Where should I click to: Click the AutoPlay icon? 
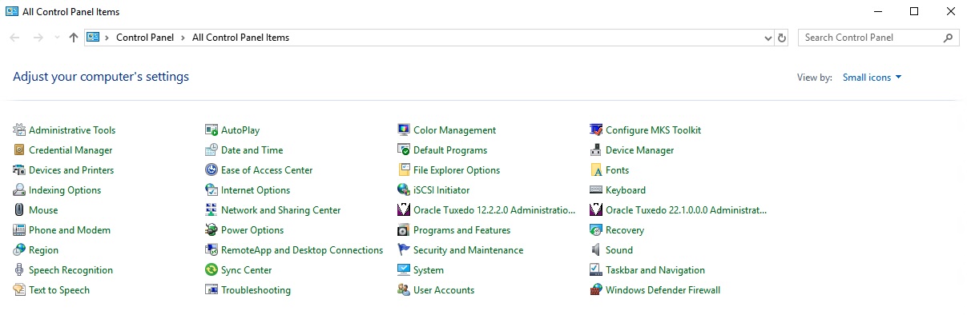point(212,130)
